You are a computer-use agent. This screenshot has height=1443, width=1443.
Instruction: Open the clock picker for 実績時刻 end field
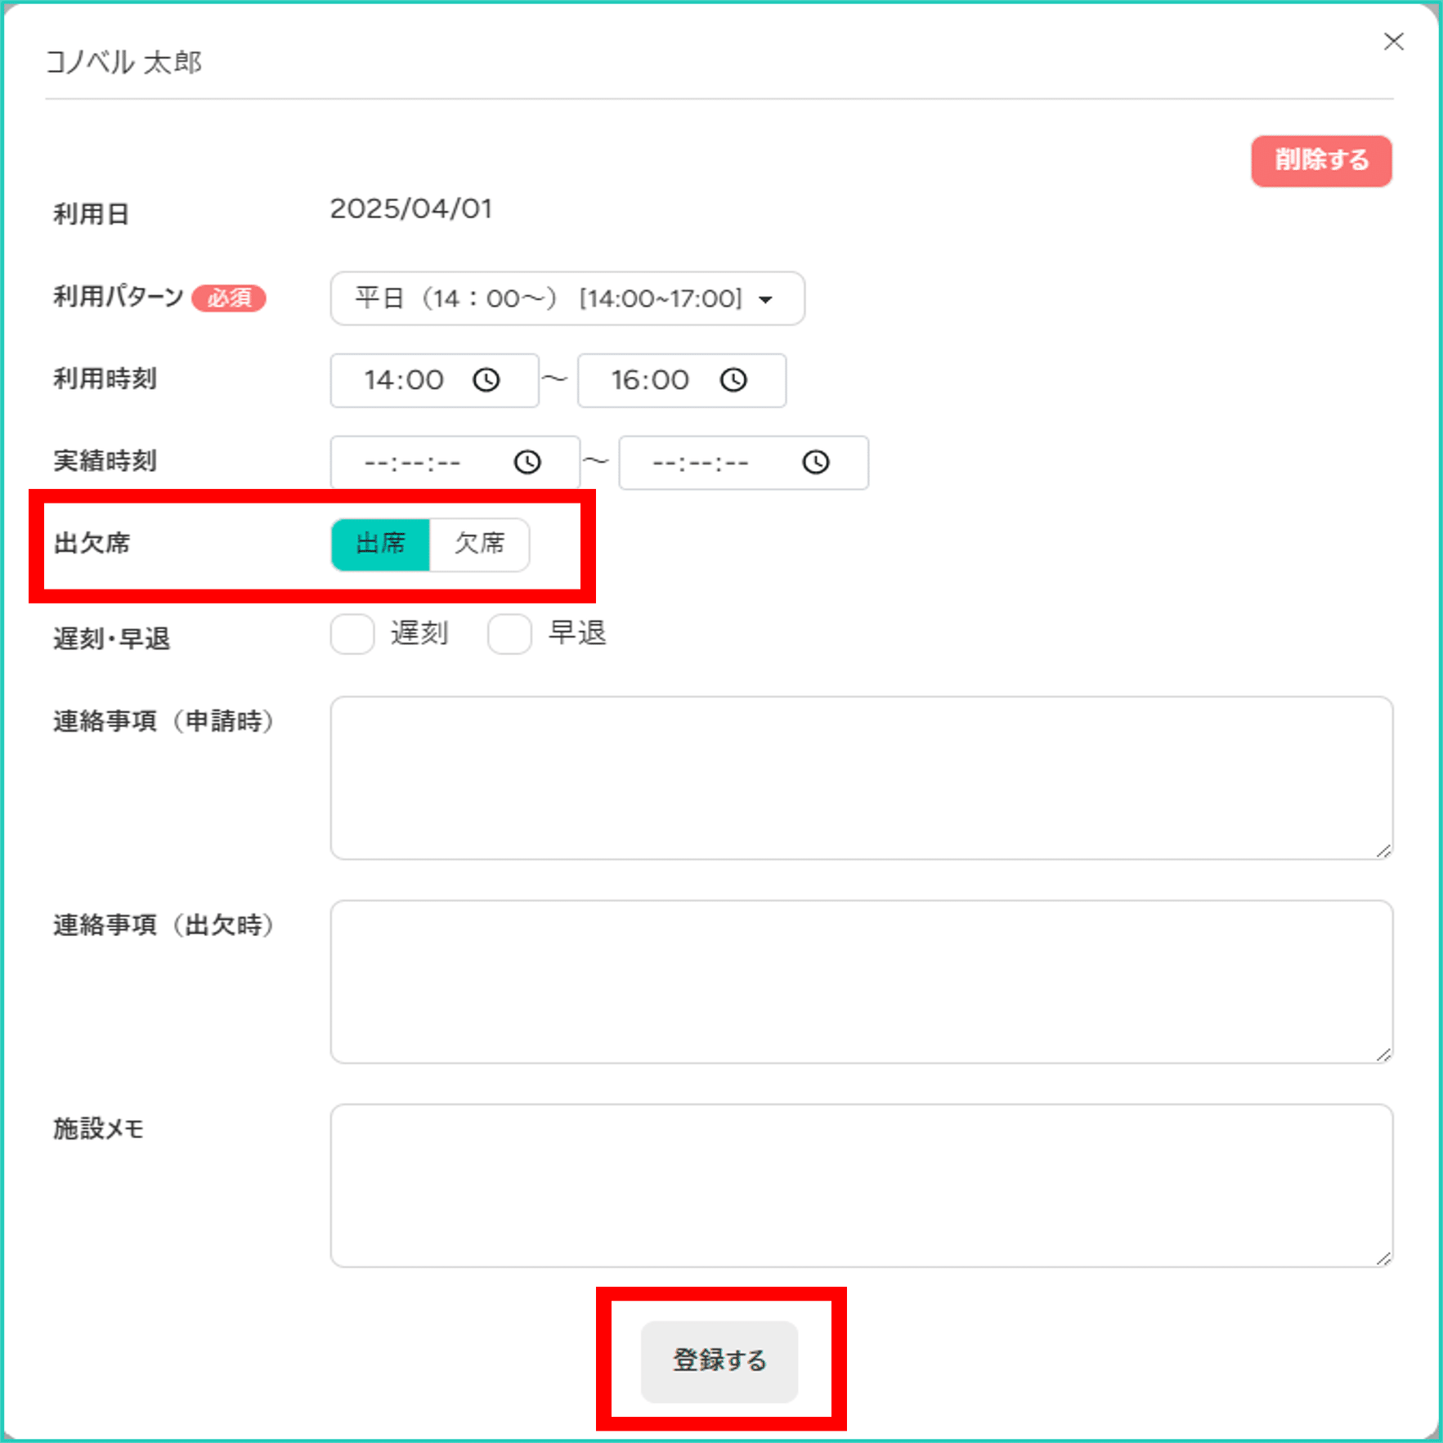pyautogui.click(x=815, y=462)
